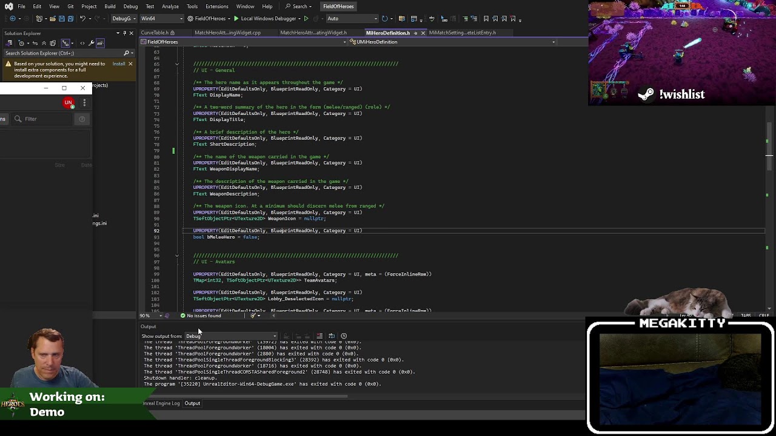
Task: Open the Show output from Debug dropdown
Action: coord(231,336)
